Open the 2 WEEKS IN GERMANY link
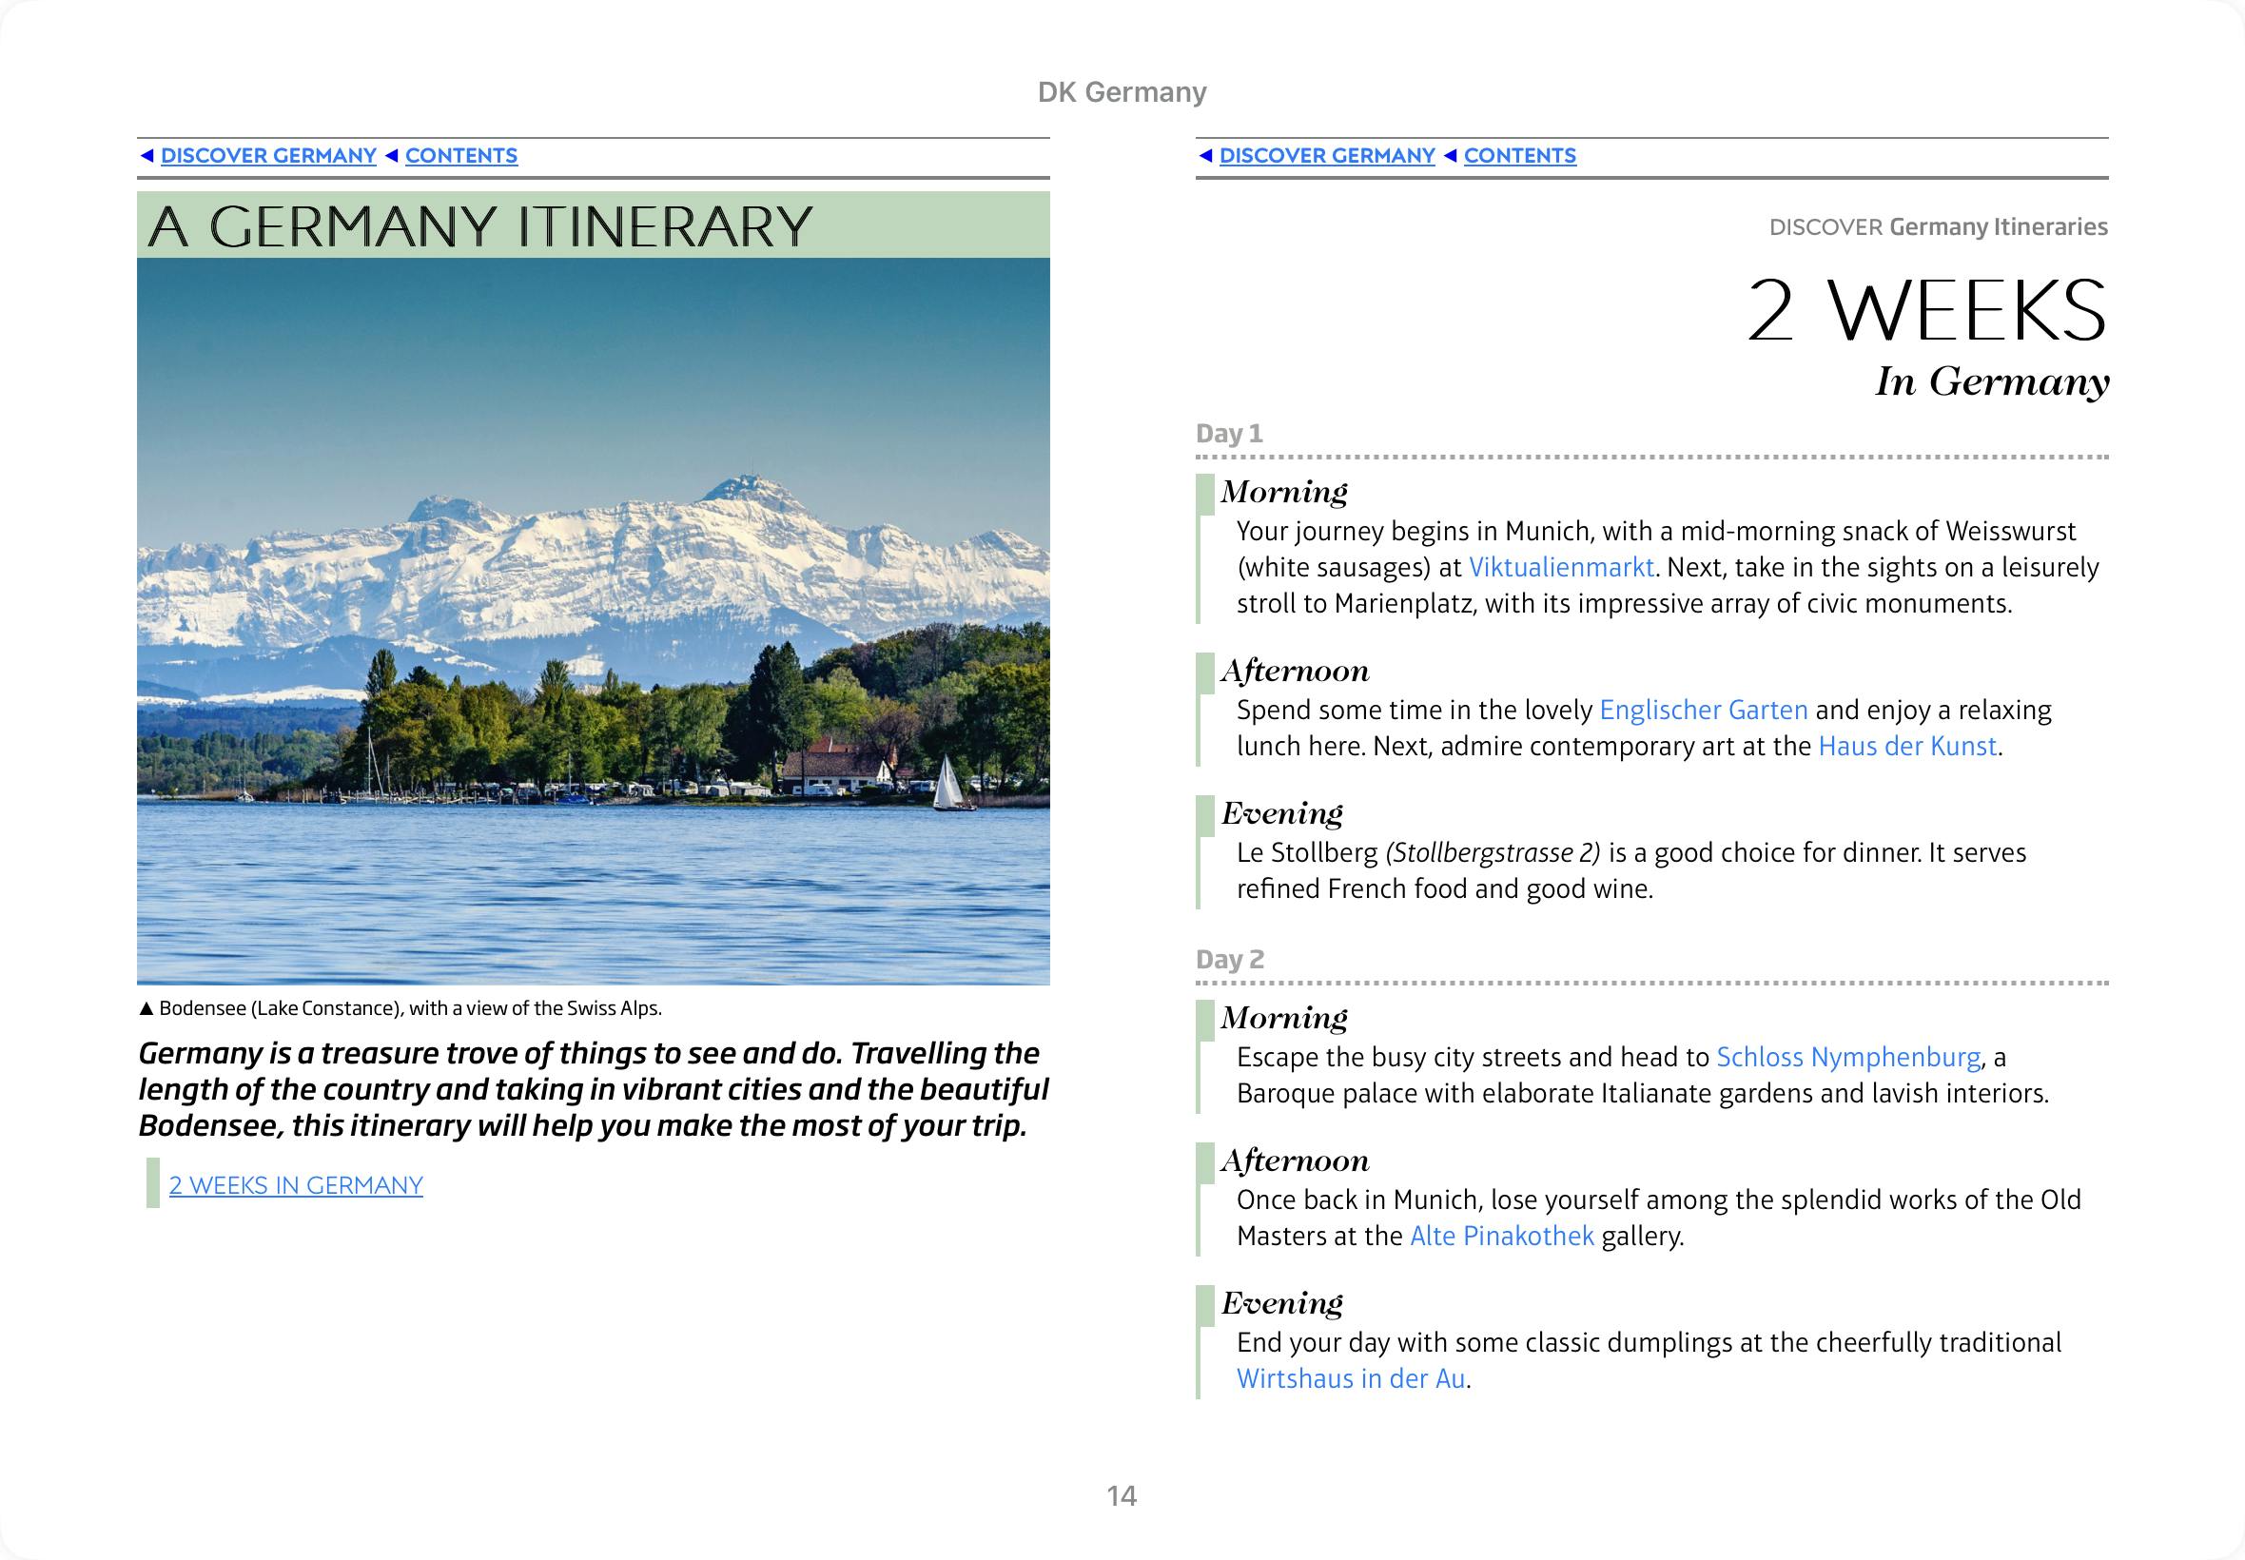This screenshot has width=2245, height=1560. coord(295,1184)
